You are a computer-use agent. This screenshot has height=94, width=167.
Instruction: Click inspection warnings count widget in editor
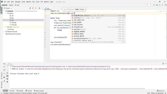[159, 11]
